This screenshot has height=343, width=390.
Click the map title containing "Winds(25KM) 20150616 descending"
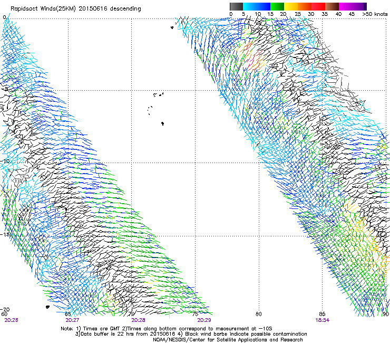(76, 9)
